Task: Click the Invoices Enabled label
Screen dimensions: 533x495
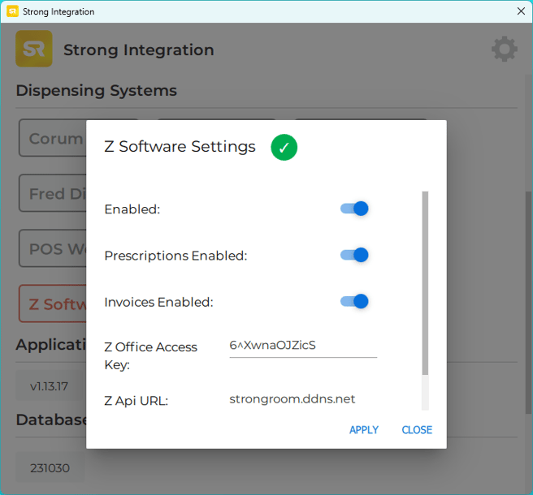Action: click(x=158, y=302)
